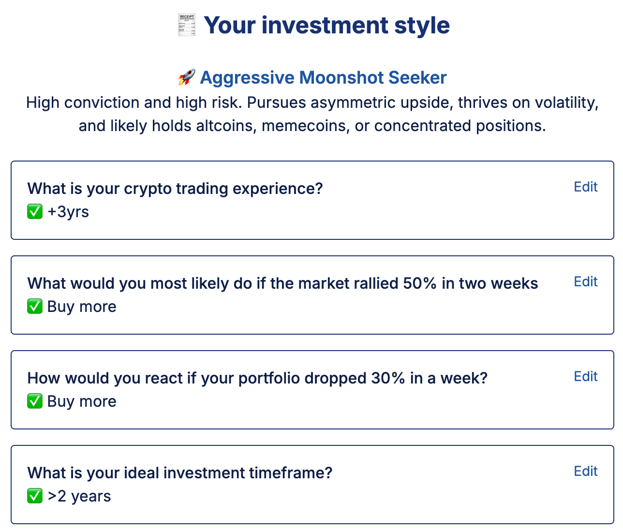
Task: Select the Aggressive Moonshot Seeker title
Action: click(323, 77)
